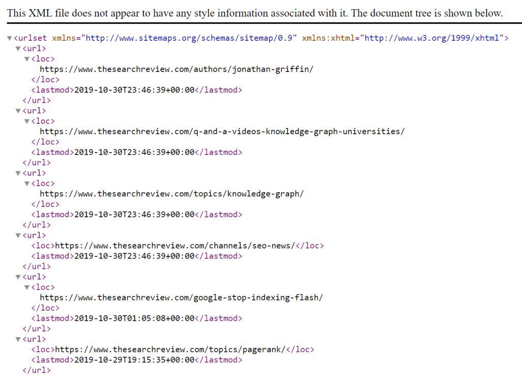Collapse the url node containing q-and-a-videos
Image resolution: width=522 pixels, height=376 pixels.
[18, 111]
